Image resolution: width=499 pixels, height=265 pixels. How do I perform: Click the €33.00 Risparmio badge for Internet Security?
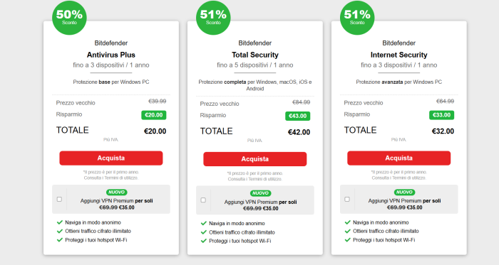click(441, 115)
